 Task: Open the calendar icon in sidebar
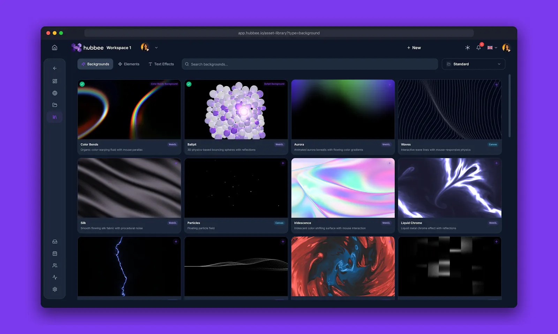click(x=55, y=253)
